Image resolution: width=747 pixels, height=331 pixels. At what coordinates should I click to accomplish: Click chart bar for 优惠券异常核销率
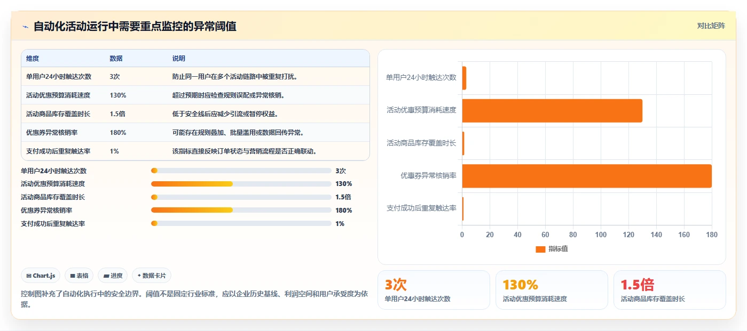(587, 176)
